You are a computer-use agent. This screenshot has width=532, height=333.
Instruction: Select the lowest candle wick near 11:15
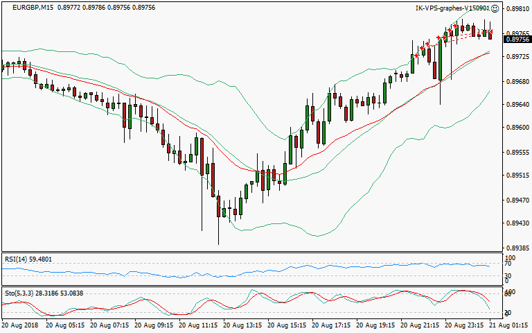(218, 239)
